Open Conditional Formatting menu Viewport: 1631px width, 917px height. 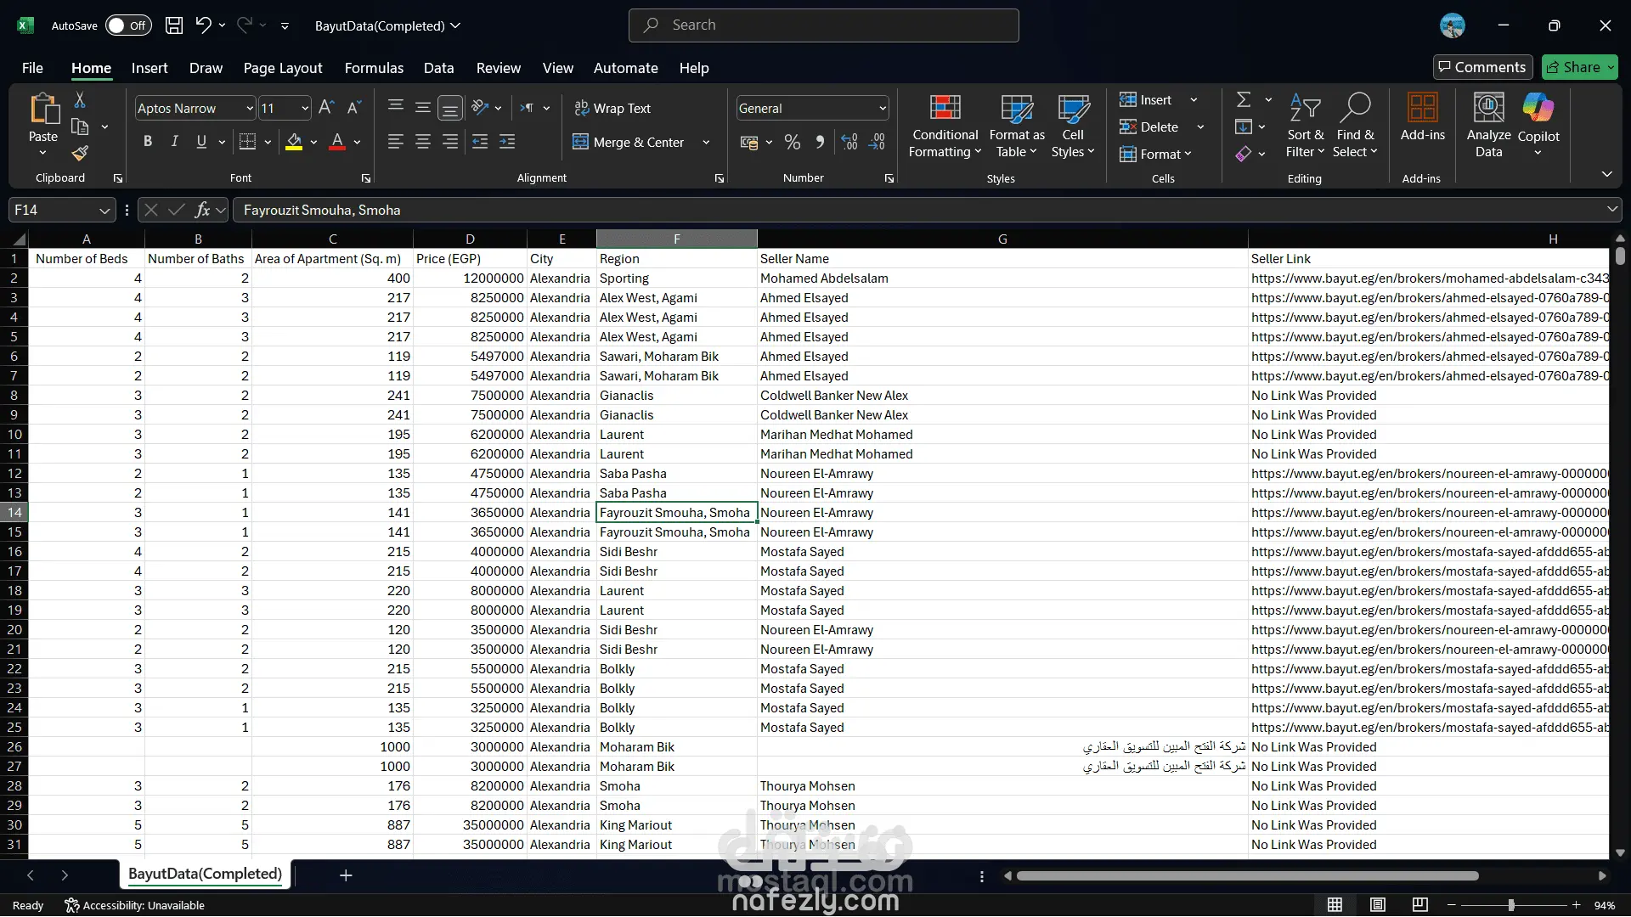945,126
